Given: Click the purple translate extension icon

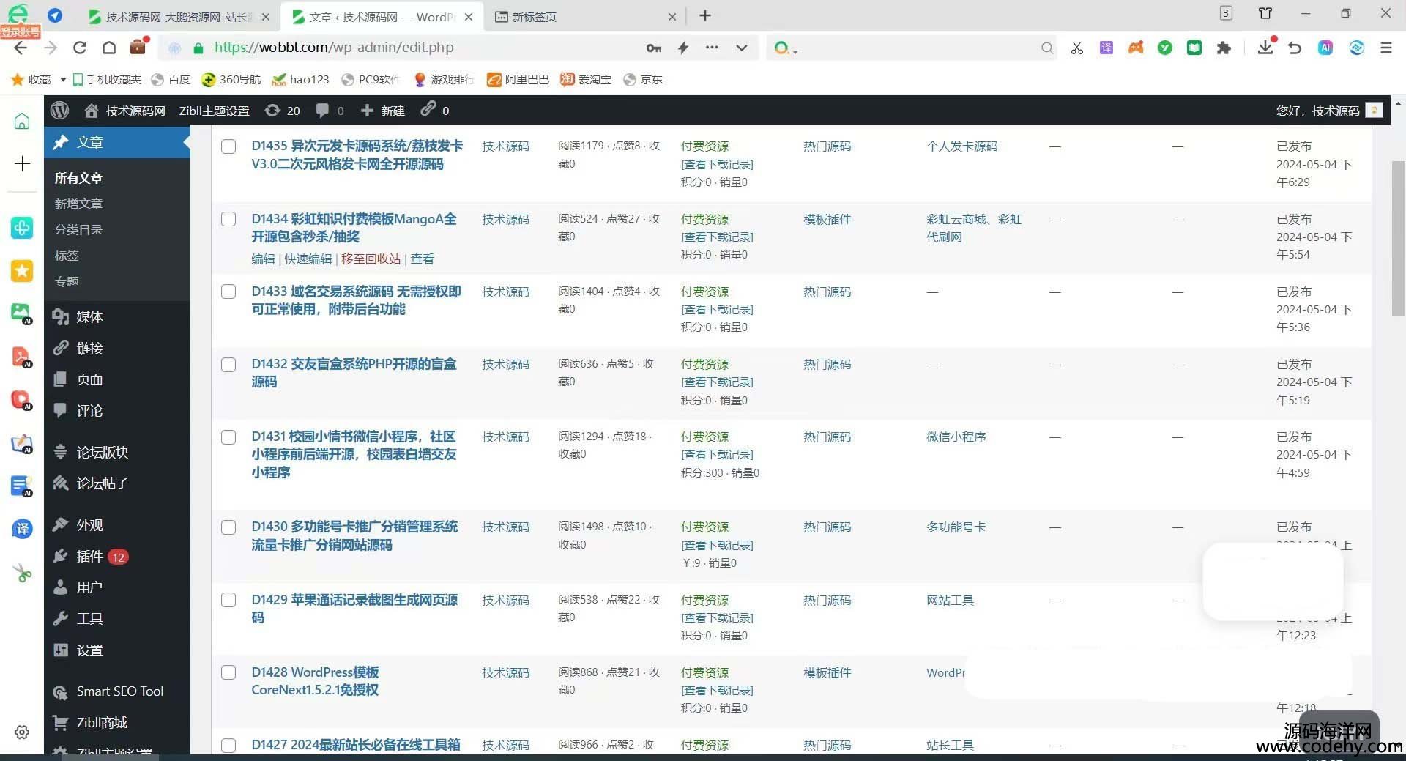Looking at the screenshot, I should pos(1106,48).
